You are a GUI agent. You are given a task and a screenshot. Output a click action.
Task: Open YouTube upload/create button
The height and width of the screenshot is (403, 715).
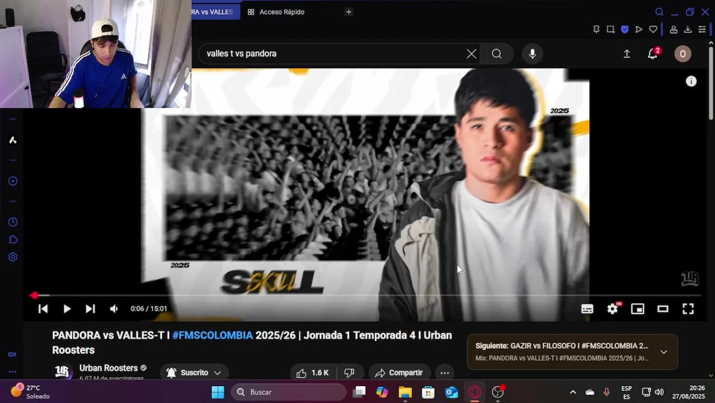click(x=627, y=54)
